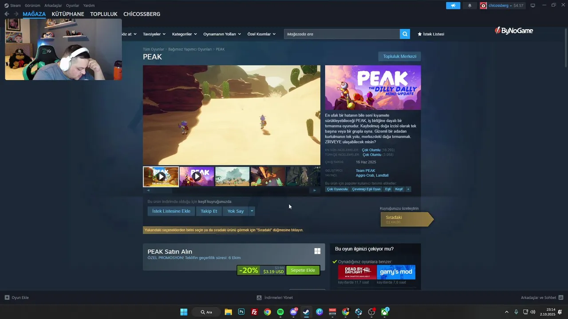Click the Sepete Ekle button
This screenshot has height=319, width=568.
(x=303, y=270)
